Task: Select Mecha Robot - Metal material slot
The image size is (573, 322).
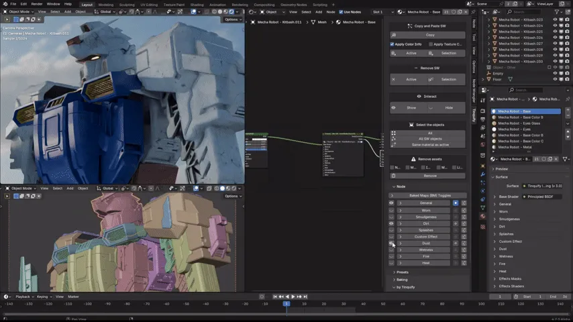Action: (x=526, y=148)
